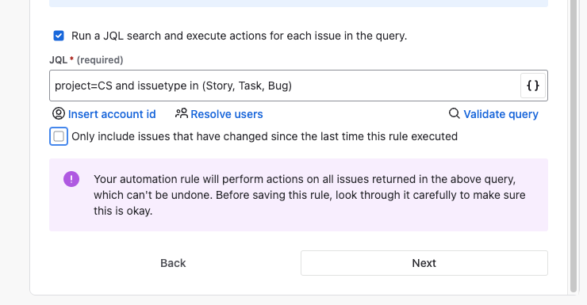Click the people icon beside Resolve users
587x305 pixels.
point(182,113)
